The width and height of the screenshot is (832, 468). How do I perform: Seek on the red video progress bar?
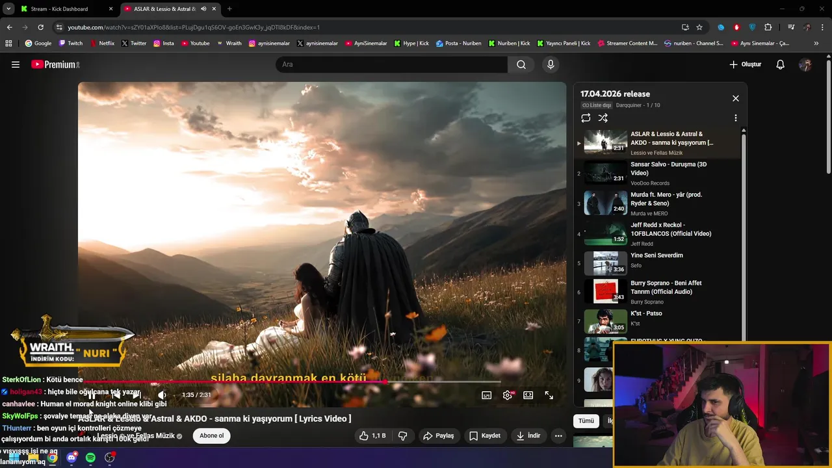(x=292, y=382)
